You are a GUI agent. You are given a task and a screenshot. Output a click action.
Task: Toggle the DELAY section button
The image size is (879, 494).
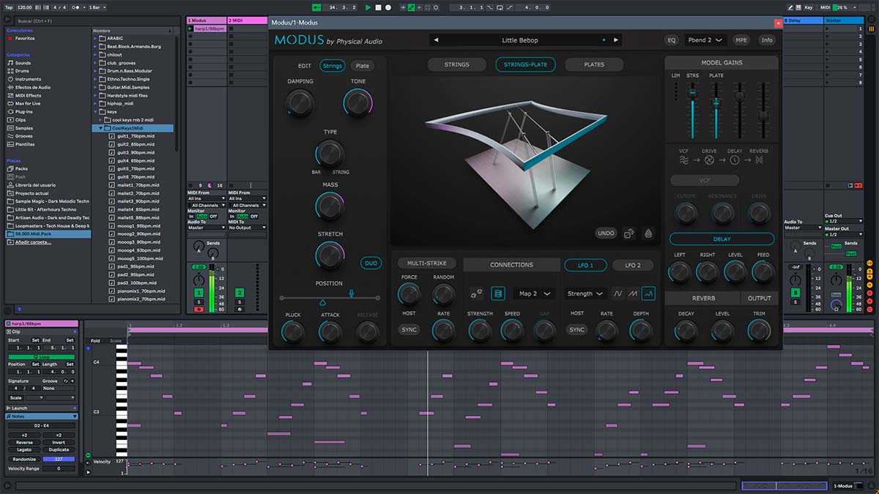(722, 239)
